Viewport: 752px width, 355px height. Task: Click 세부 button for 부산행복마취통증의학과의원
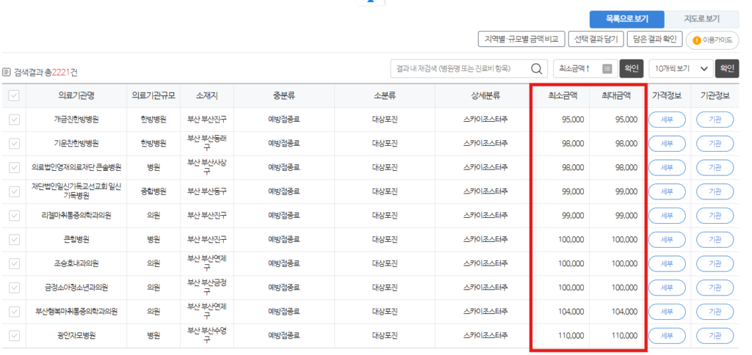[x=667, y=312]
